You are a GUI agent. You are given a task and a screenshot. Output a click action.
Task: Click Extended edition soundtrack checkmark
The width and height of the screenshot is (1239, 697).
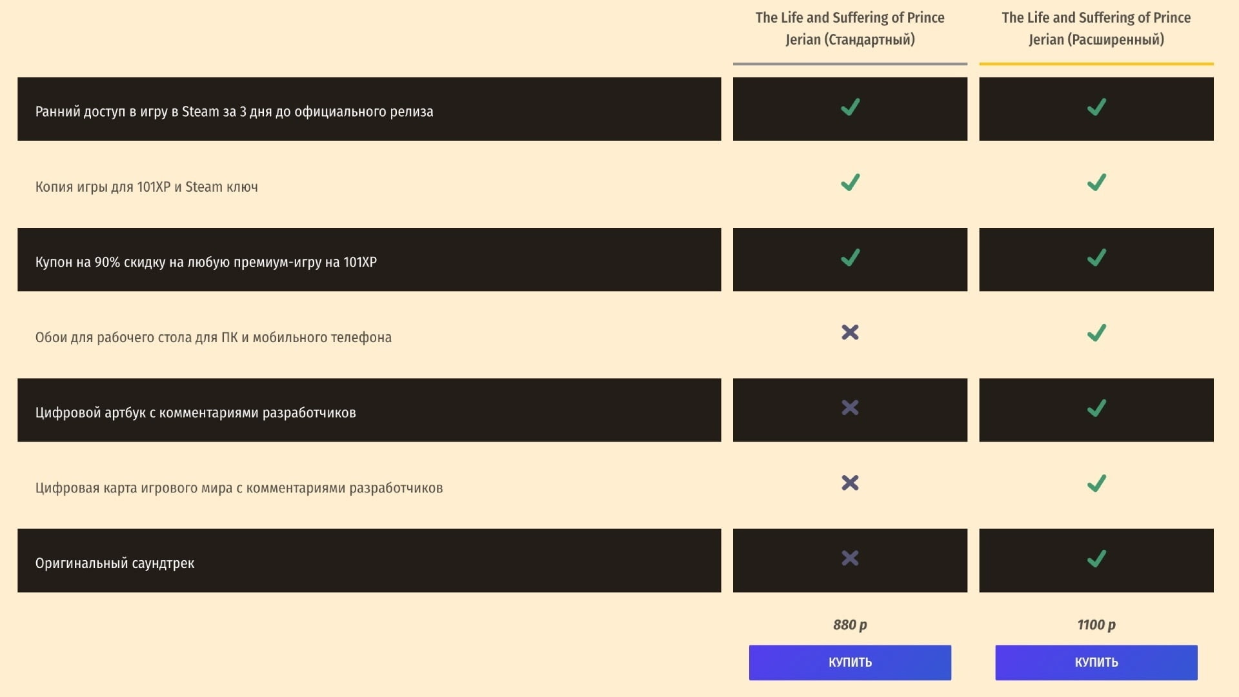click(x=1096, y=559)
